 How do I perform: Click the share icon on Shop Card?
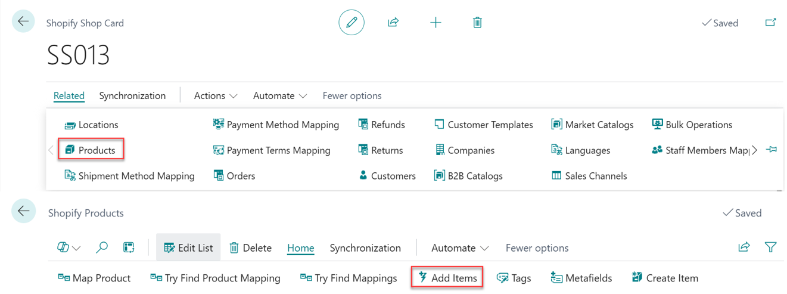click(393, 23)
